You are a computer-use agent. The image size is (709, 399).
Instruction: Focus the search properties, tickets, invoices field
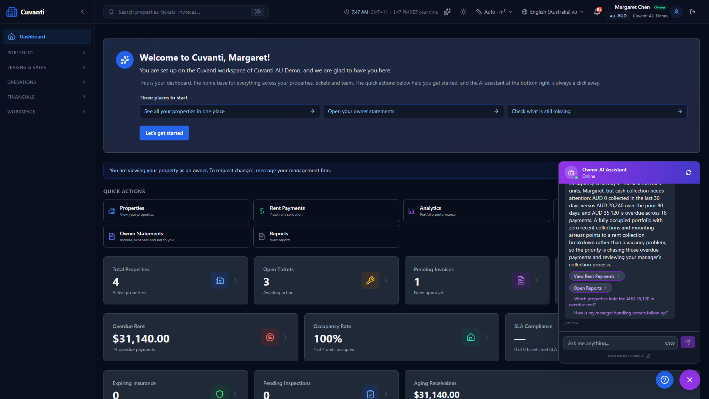tap(186, 12)
